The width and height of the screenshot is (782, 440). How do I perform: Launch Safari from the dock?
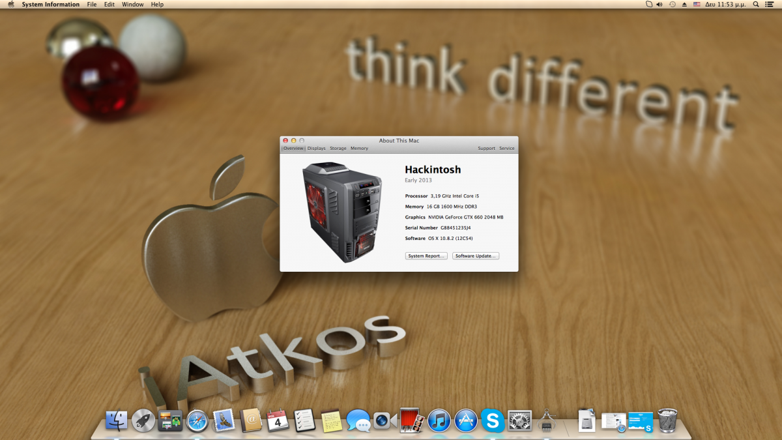(197, 420)
